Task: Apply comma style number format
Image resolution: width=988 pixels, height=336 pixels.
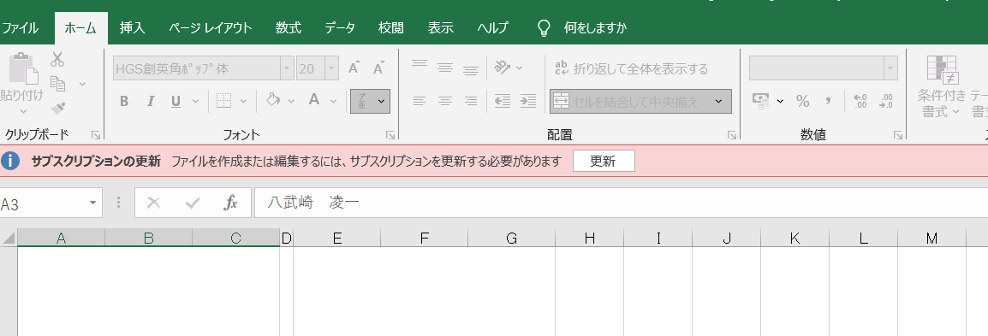Action: tap(829, 101)
